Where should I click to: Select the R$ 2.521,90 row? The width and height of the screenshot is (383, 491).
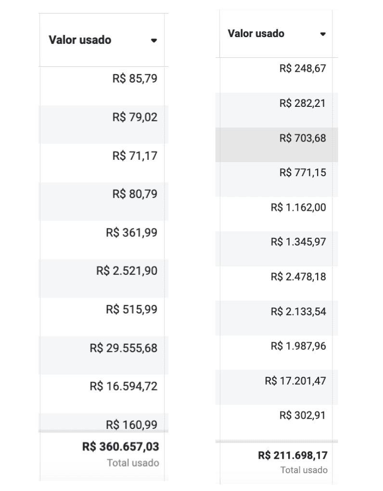click(103, 278)
